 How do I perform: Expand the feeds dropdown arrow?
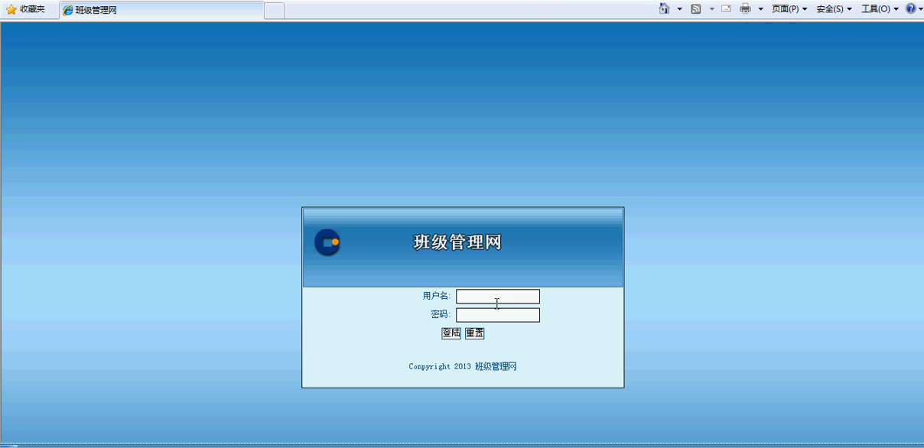(711, 9)
